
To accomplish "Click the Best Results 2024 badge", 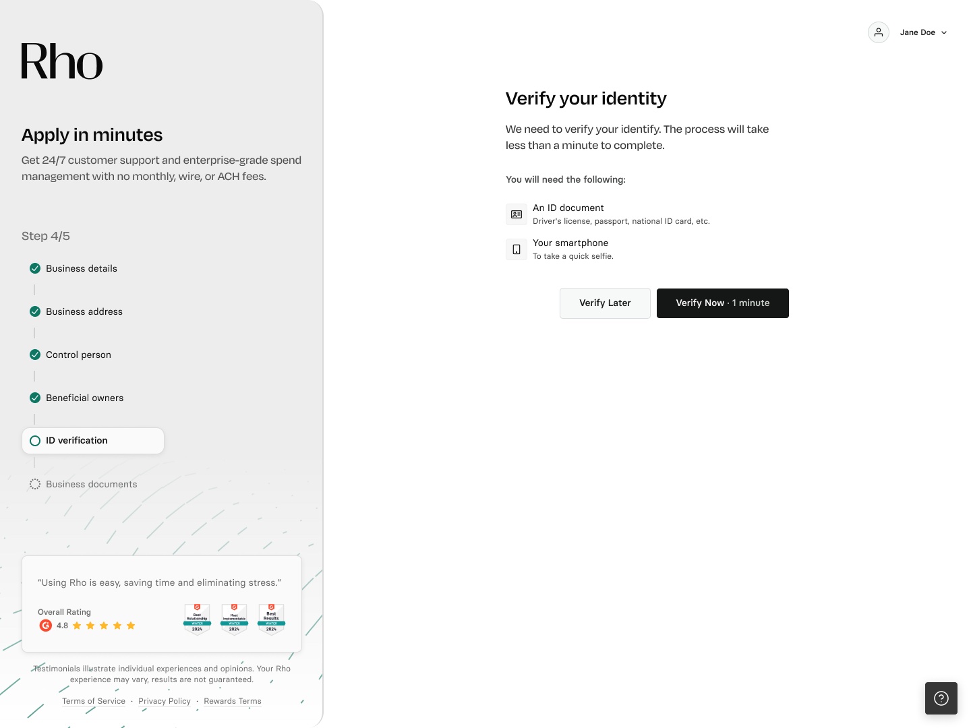I will pos(271,619).
